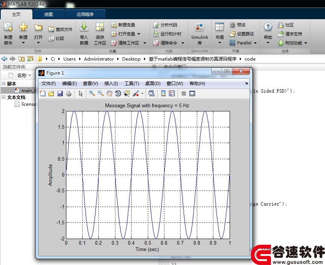Select the Zoom In magnifier tool
Image resolution: width=325 pixels, height=265 pixels.
click(x=92, y=93)
